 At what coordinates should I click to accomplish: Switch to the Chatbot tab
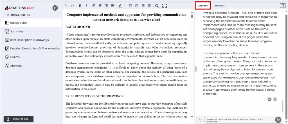202,6
